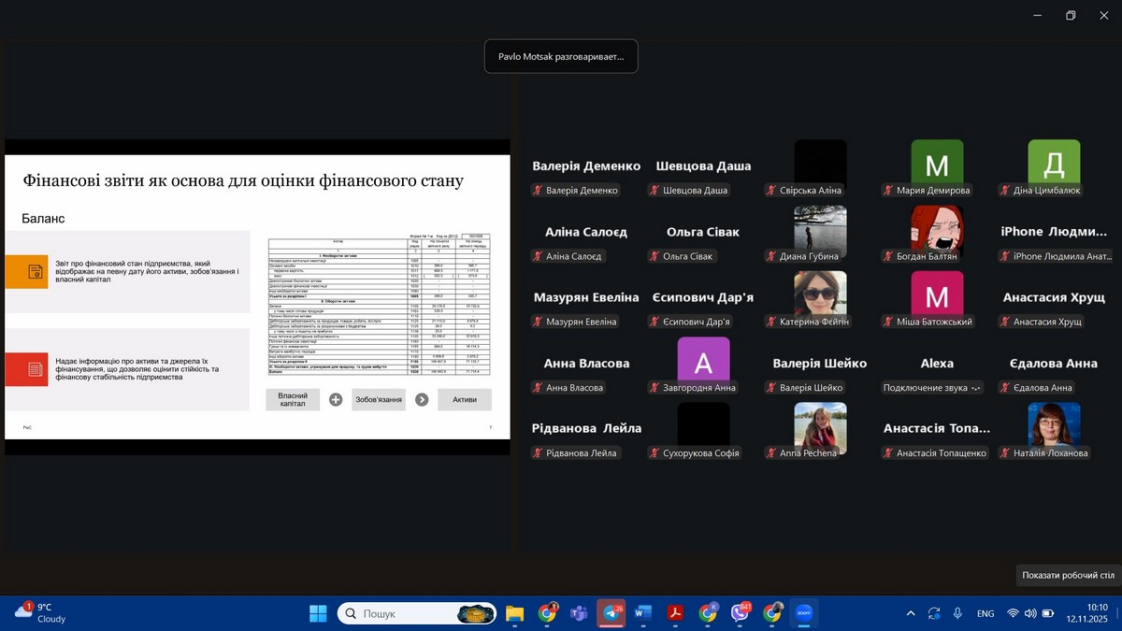Select the Власний капітал box on slide
1122x631 pixels.
[x=293, y=400]
